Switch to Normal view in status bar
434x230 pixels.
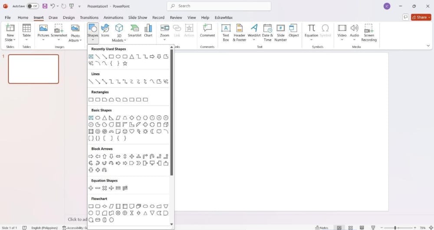[339, 228]
